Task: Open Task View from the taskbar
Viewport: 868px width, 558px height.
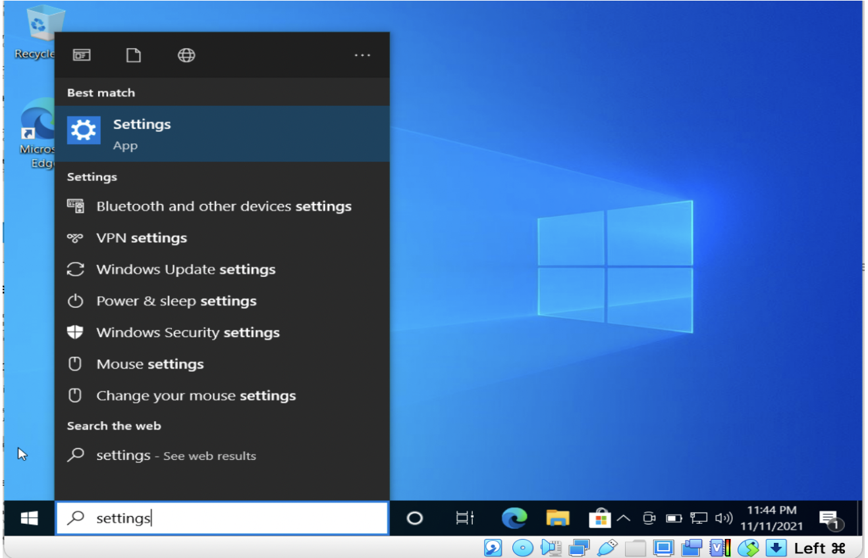Action: 464,518
